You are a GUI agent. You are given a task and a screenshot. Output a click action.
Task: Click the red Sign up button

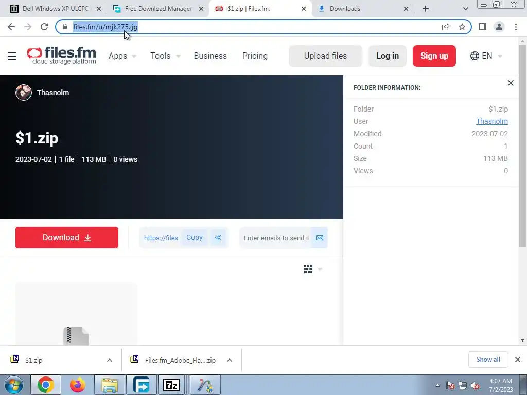[434, 56]
